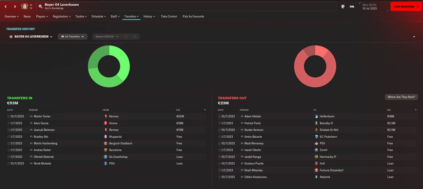Image resolution: width=423 pixels, height=189 pixels.
Task: Click the red Transfers Out donut chart
Action: point(315,66)
